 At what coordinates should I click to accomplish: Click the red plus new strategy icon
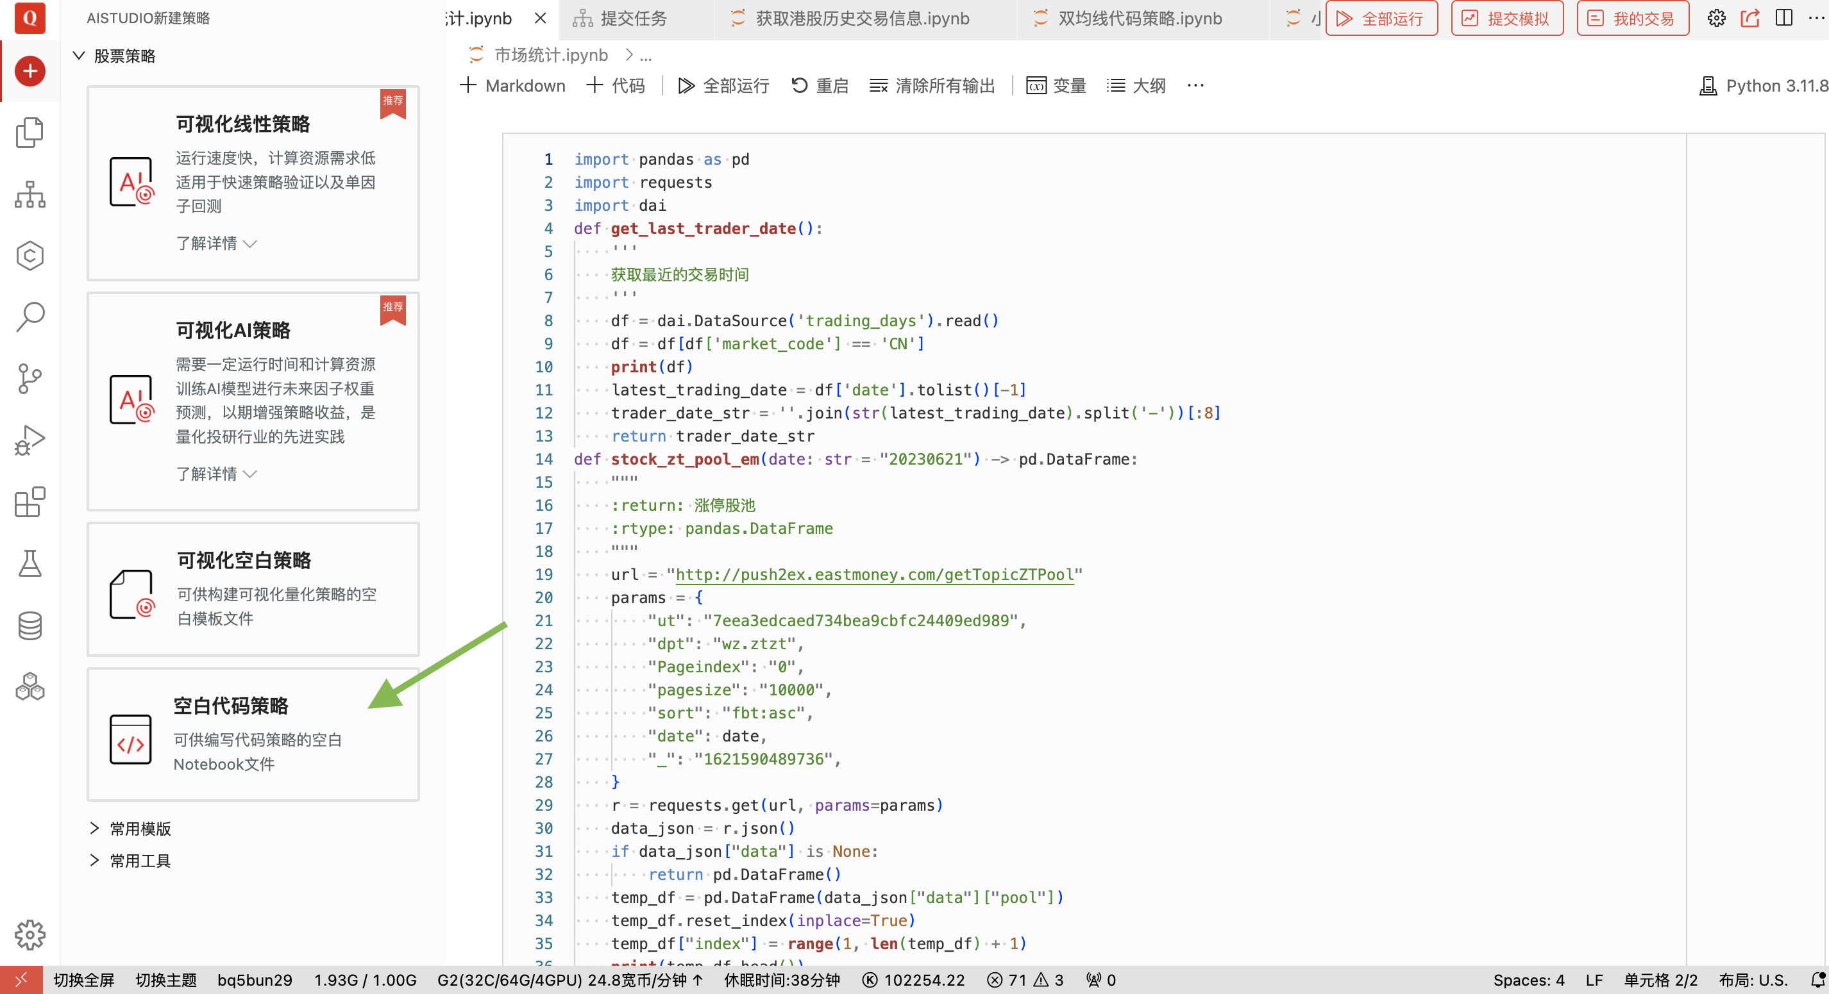(29, 71)
